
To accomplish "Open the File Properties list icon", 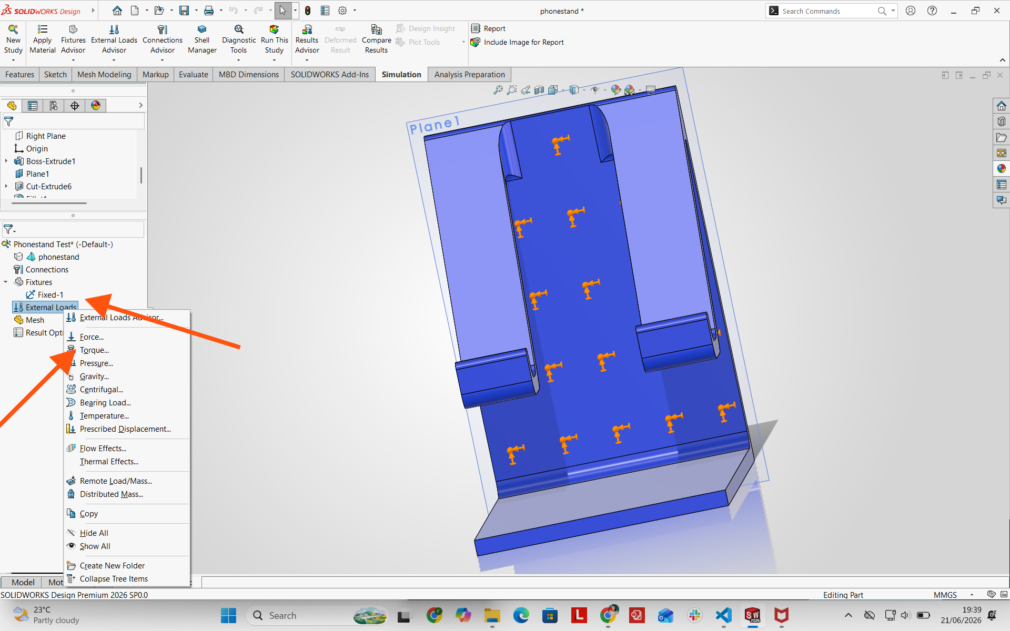I will point(325,11).
